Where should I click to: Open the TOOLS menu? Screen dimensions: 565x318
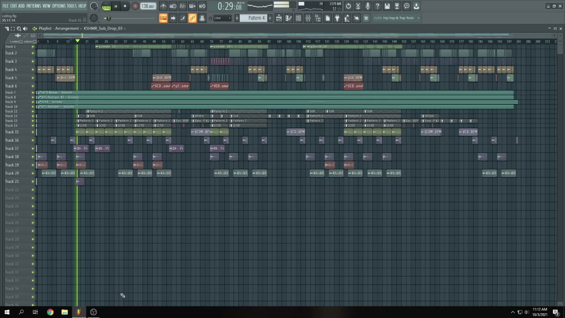click(72, 6)
